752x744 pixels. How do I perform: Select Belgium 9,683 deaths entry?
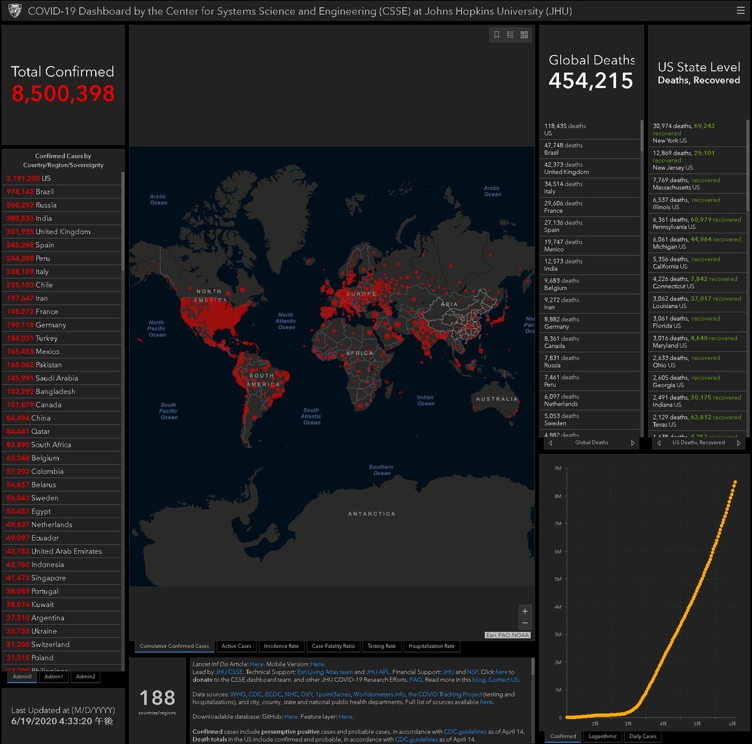click(x=590, y=284)
